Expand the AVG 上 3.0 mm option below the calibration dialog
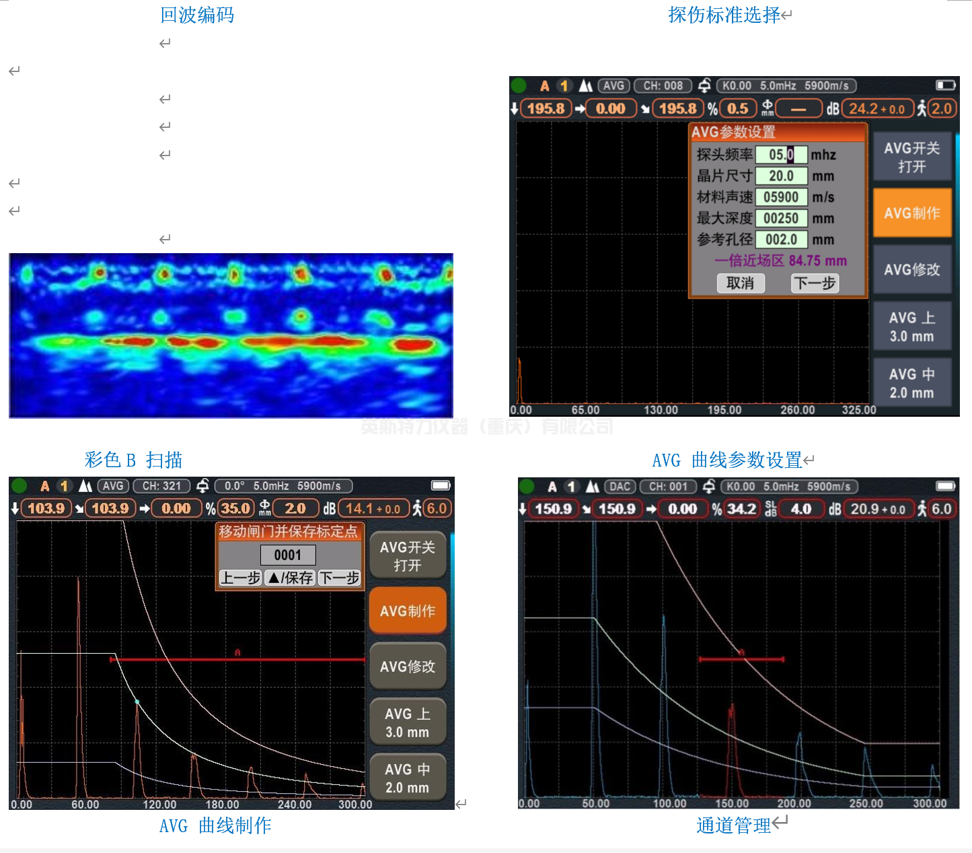972x853 pixels. click(x=407, y=722)
